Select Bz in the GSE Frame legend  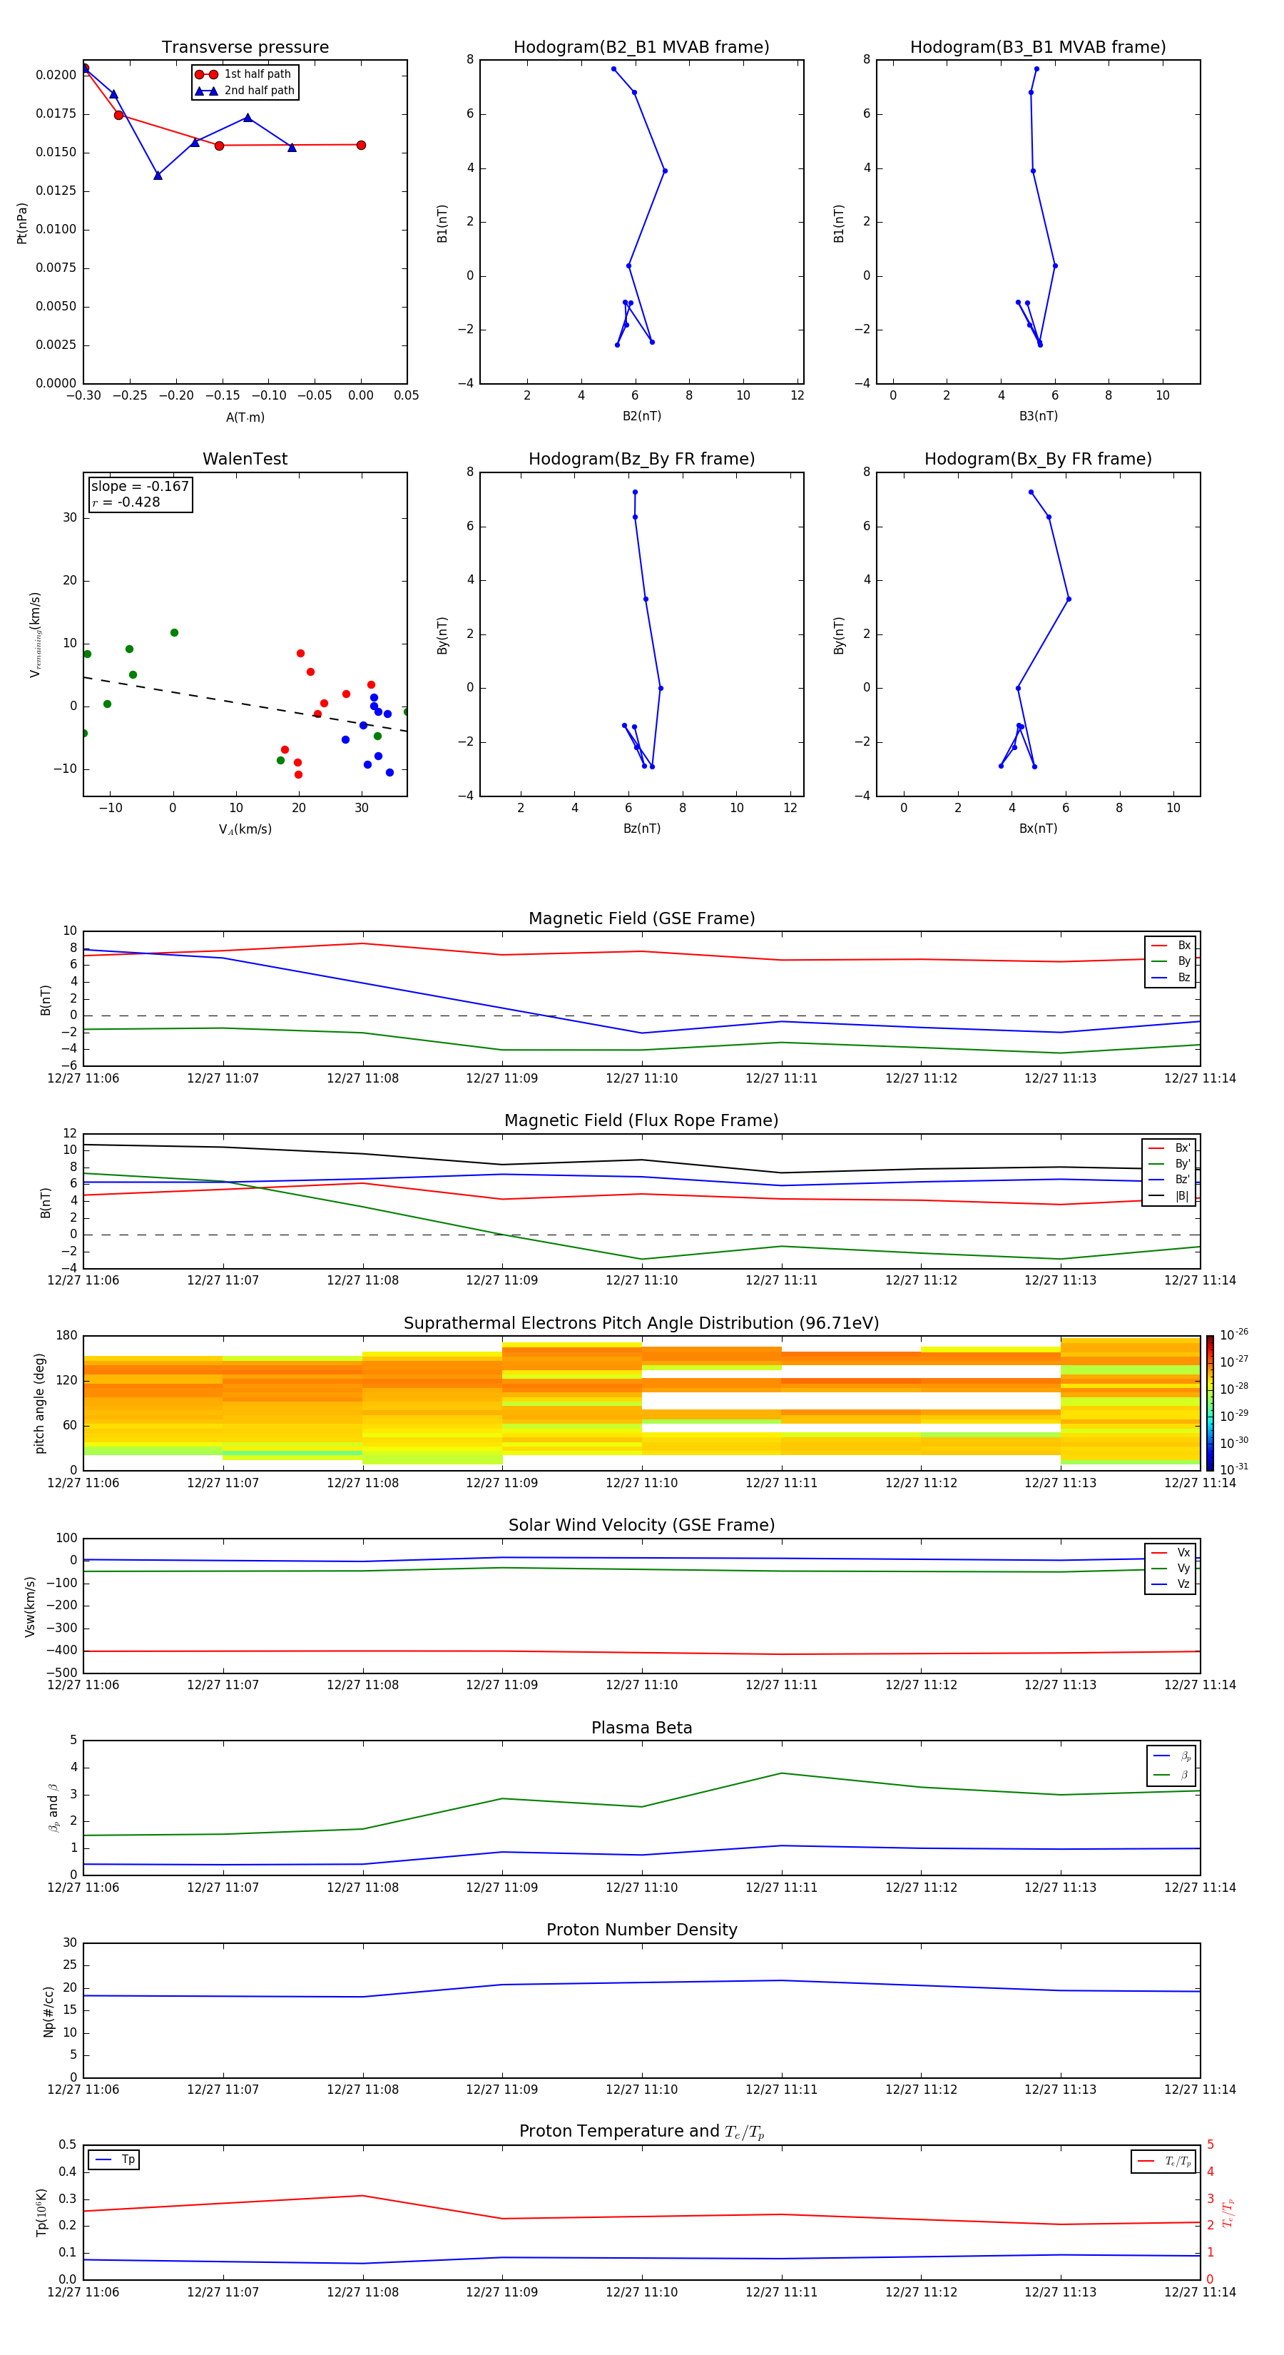(1171, 977)
